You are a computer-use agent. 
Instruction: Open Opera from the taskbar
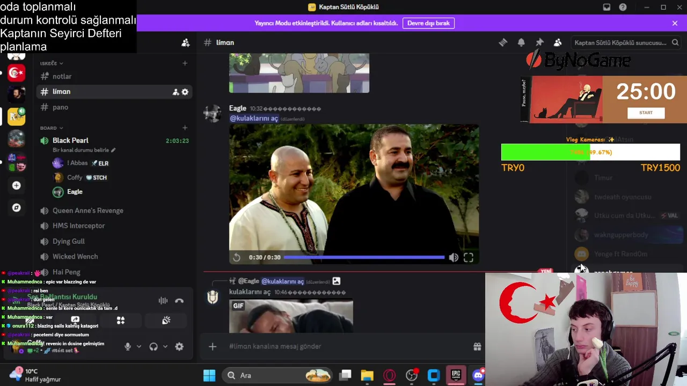(x=389, y=375)
